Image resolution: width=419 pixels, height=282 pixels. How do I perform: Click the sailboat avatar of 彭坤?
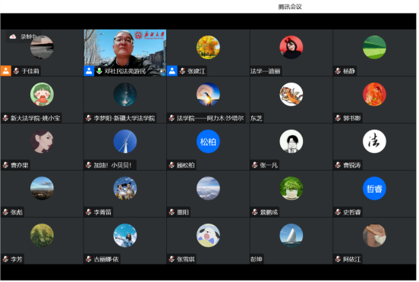291,235
